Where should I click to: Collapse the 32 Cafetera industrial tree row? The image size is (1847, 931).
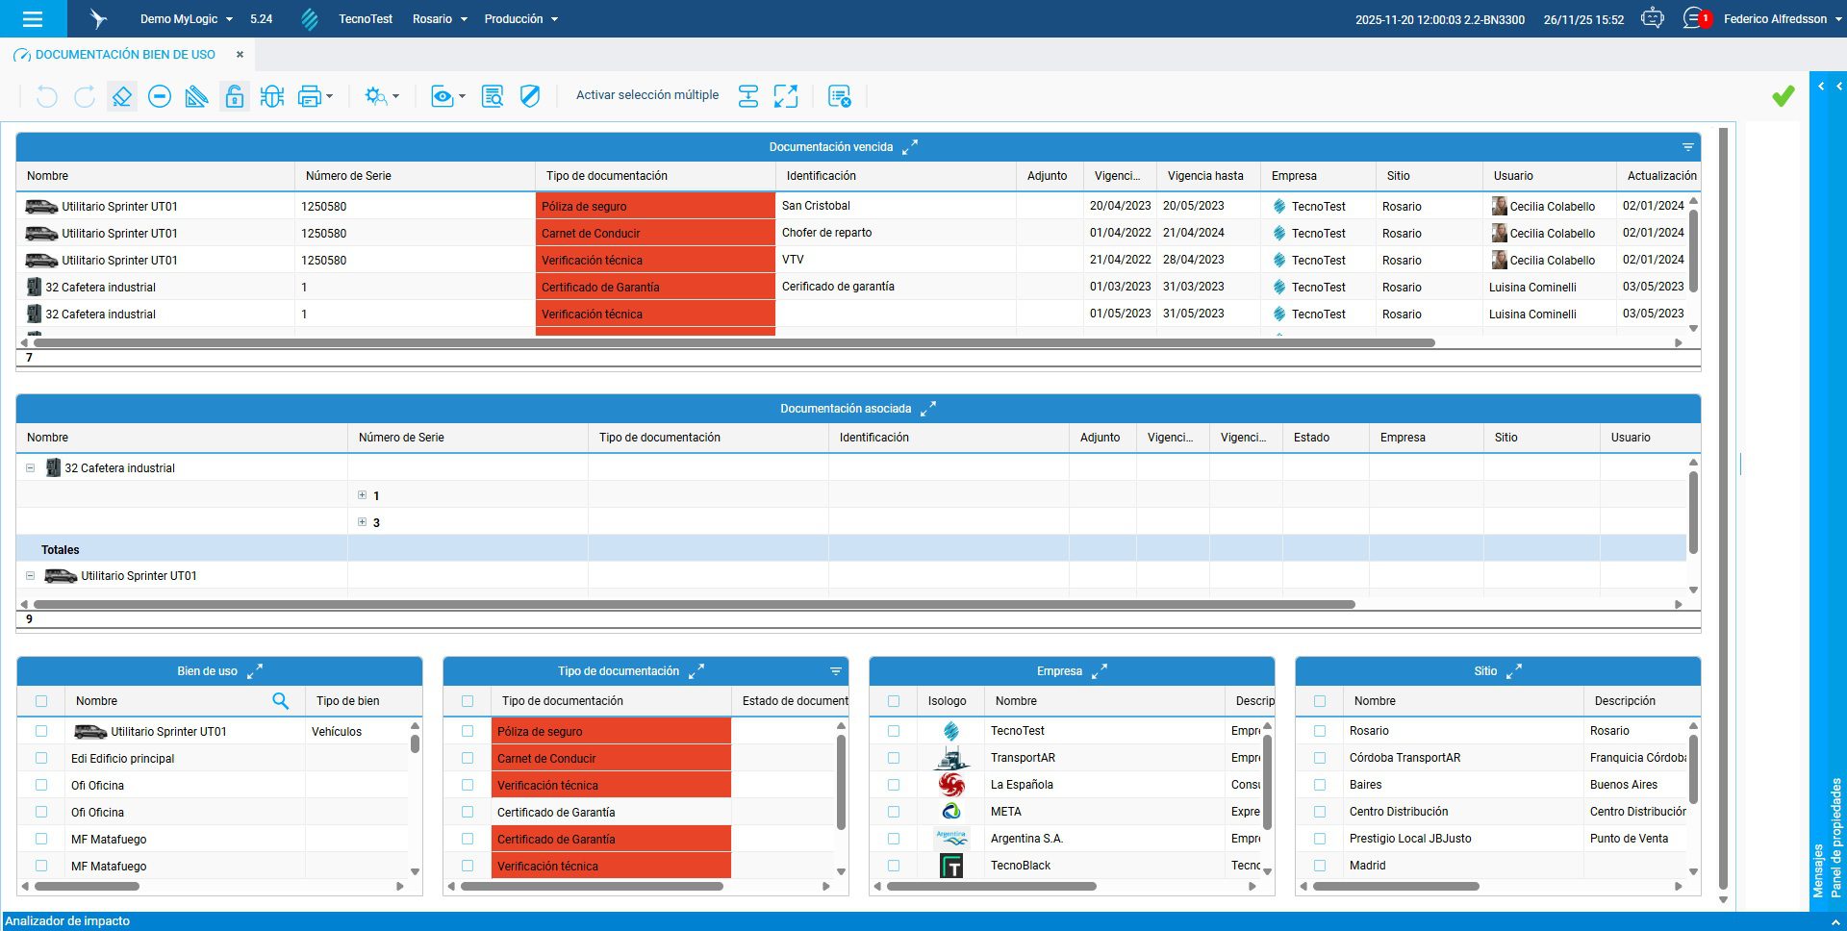click(30, 468)
